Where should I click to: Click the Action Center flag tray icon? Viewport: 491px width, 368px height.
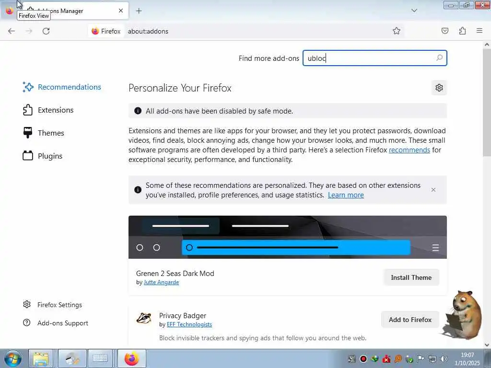tap(421, 359)
